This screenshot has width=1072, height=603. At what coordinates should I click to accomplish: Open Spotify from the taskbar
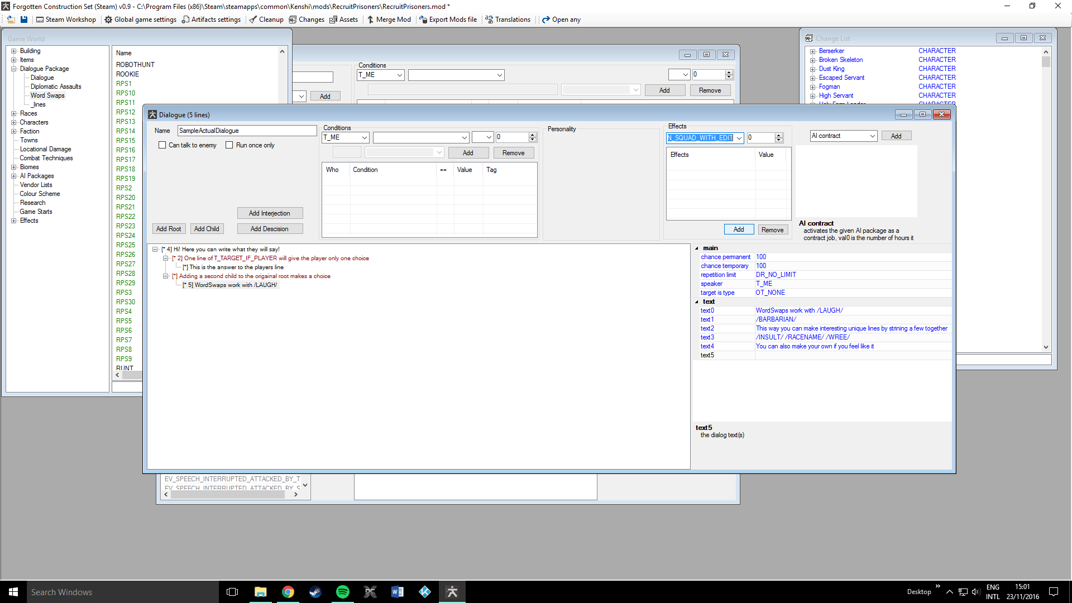point(342,592)
